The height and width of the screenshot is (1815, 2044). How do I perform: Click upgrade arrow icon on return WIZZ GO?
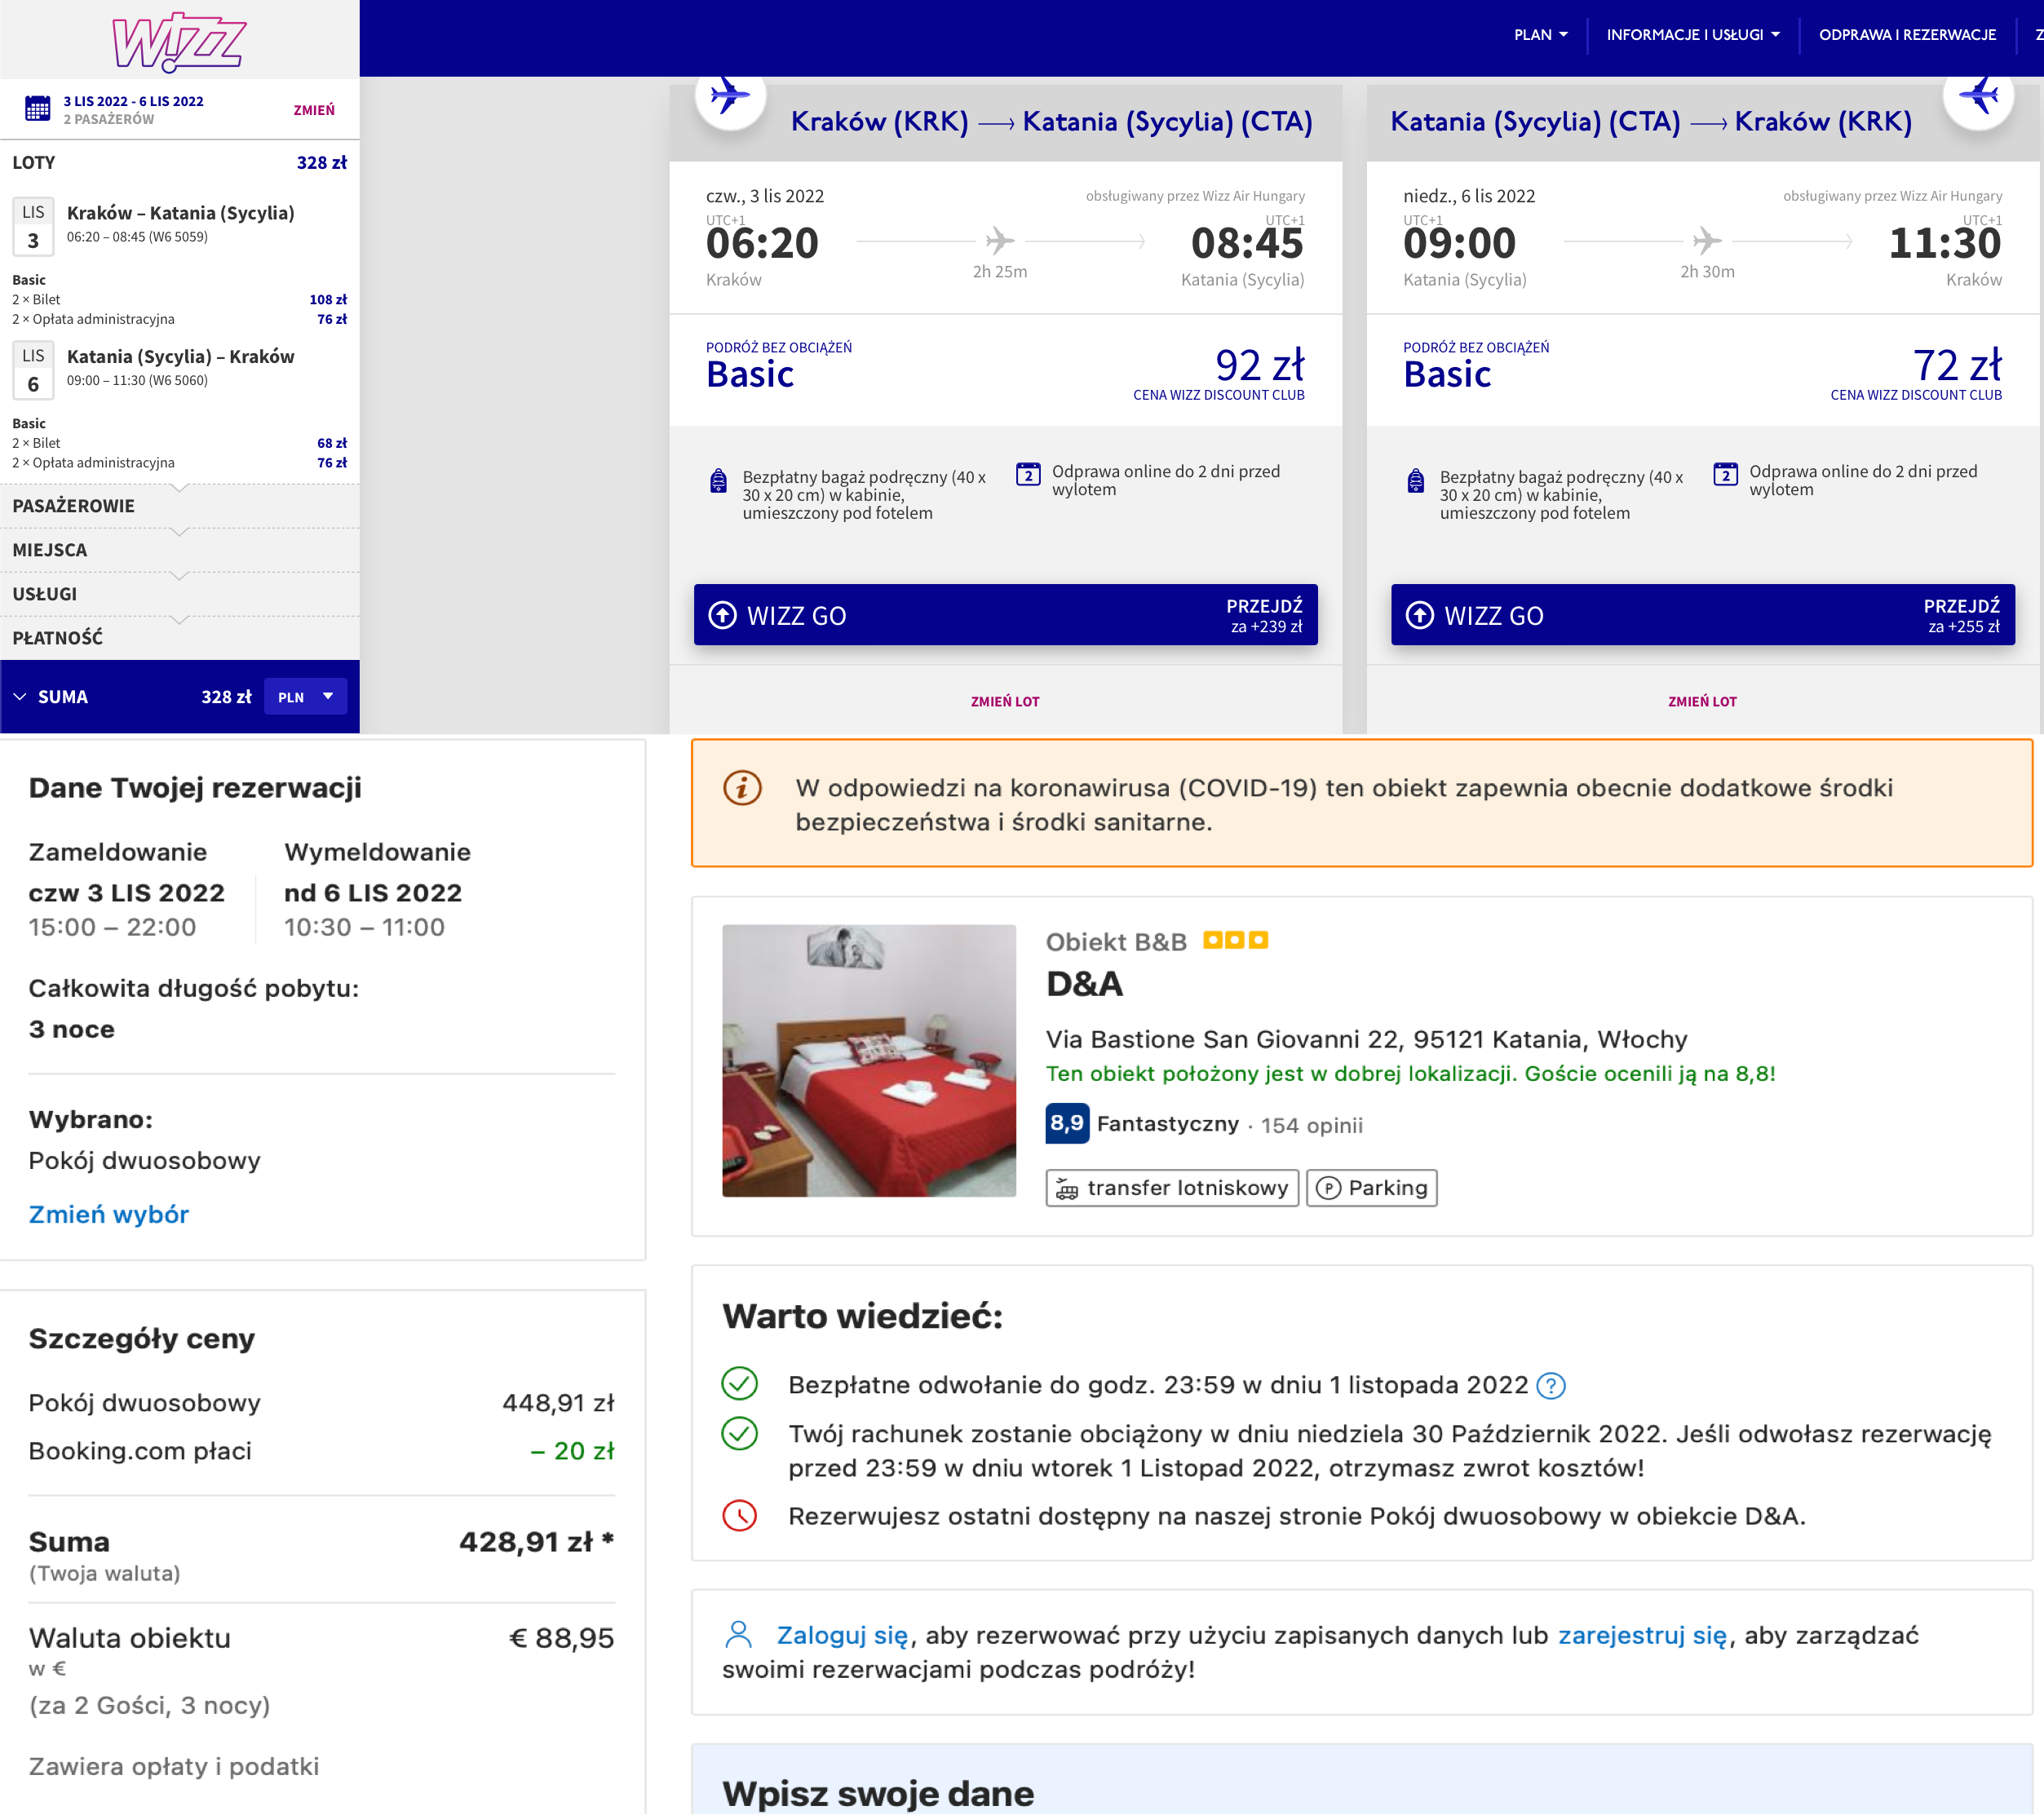1419,615
